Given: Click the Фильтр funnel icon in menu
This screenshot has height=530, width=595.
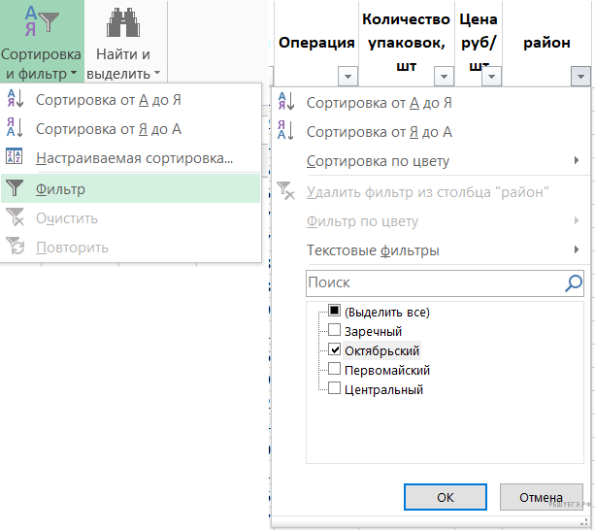Looking at the screenshot, I should (x=15, y=189).
